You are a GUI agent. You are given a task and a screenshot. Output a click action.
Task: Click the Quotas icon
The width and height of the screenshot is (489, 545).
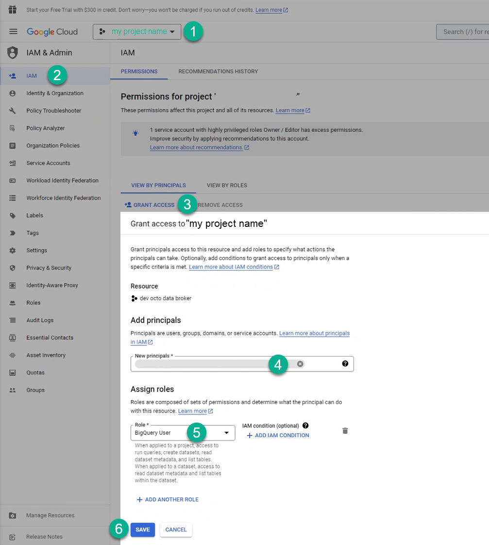coord(13,373)
